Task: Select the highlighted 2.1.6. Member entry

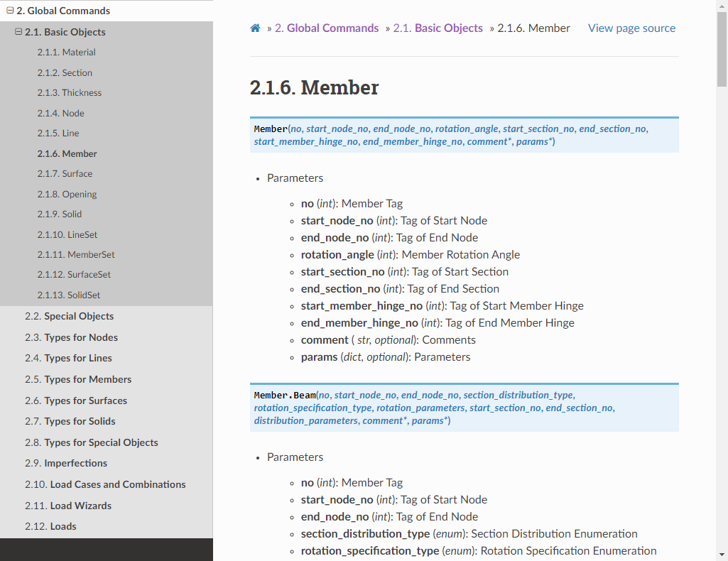Action: [67, 153]
